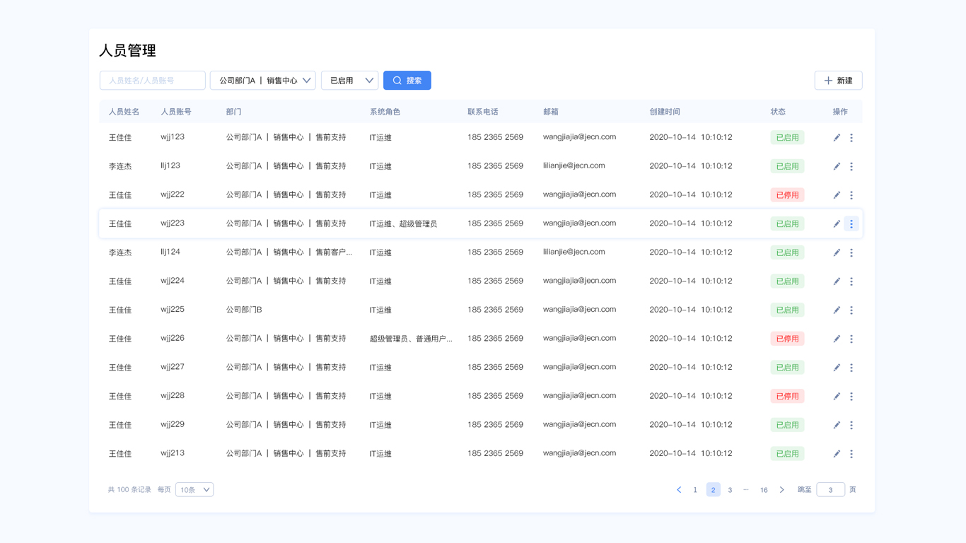Click the 已启用 status tag of wjj123
The image size is (966, 543).
click(x=787, y=138)
